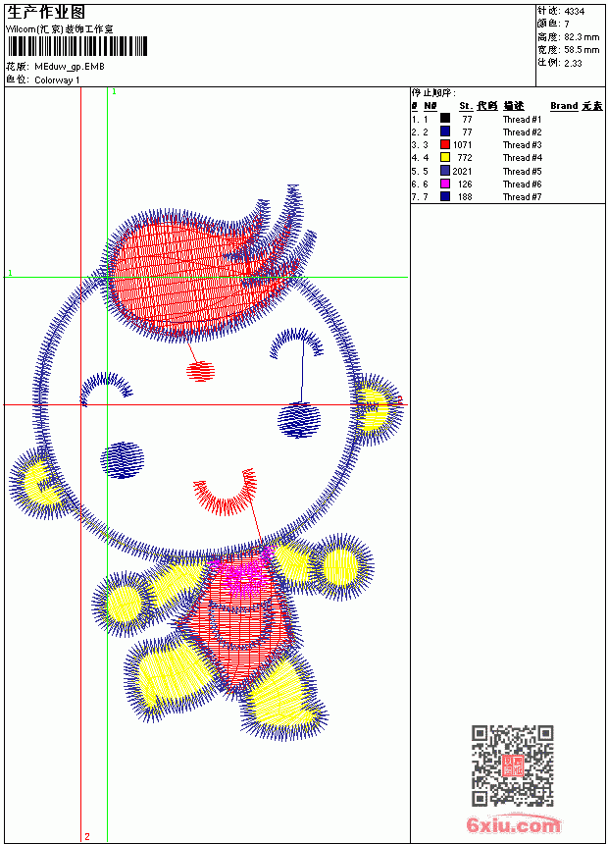The height and width of the screenshot is (844, 608).
Task: Click the design file name 'MEduw_gp.EMB'
Action: pos(70,67)
